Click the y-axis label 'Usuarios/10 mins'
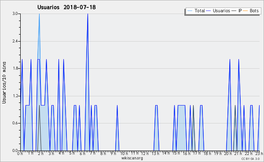Image resolution: width=264 pixels, height=162 pixels. pyautogui.click(x=4, y=82)
